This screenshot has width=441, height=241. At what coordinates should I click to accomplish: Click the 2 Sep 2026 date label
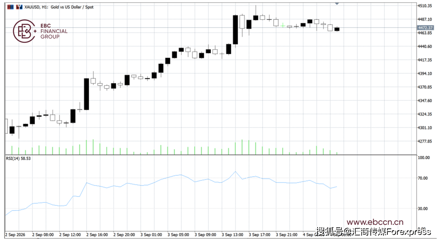[15, 235]
